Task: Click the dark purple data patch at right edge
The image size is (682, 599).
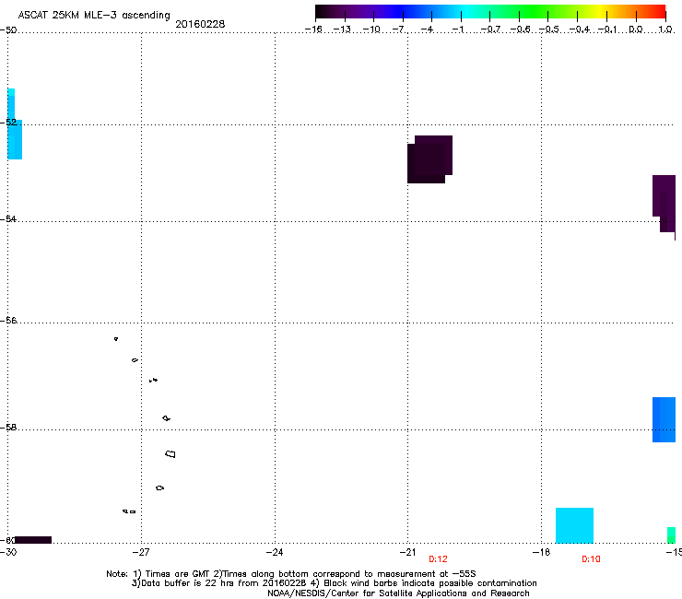Action: (x=664, y=202)
